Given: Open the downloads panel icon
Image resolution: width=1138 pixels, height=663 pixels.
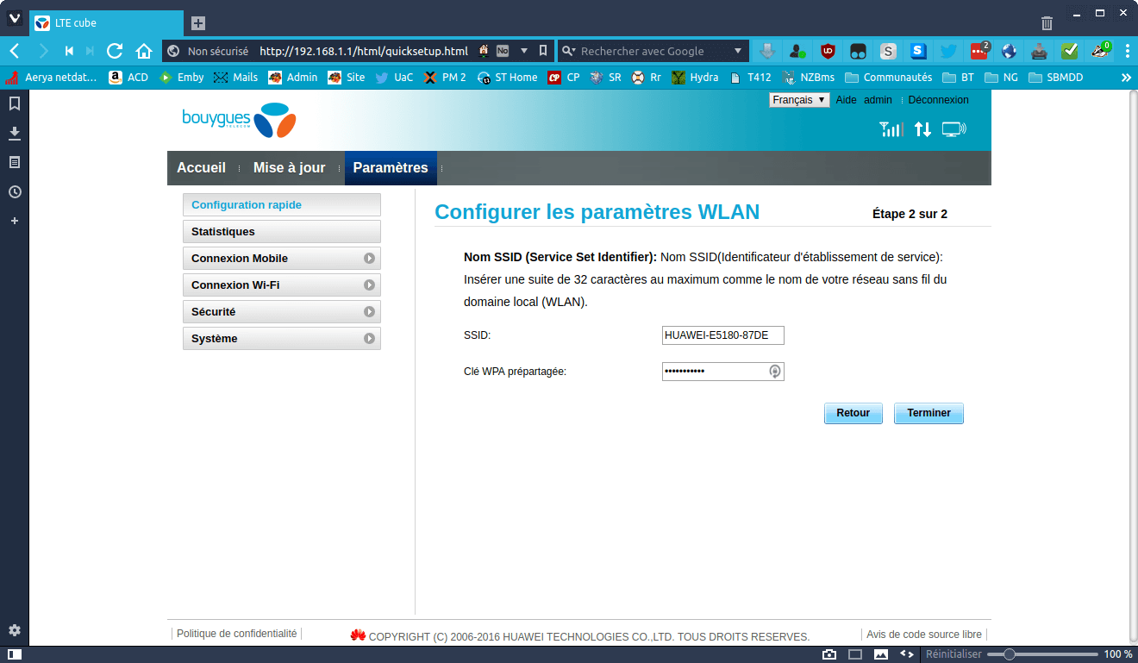Looking at the screenshot, I should 15,134.
